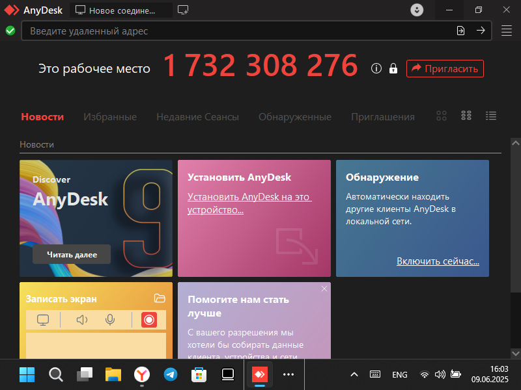The width and height of the screenshot is (521, 390).
Task: Click the Читать далее button
Action: coord(72,254)
